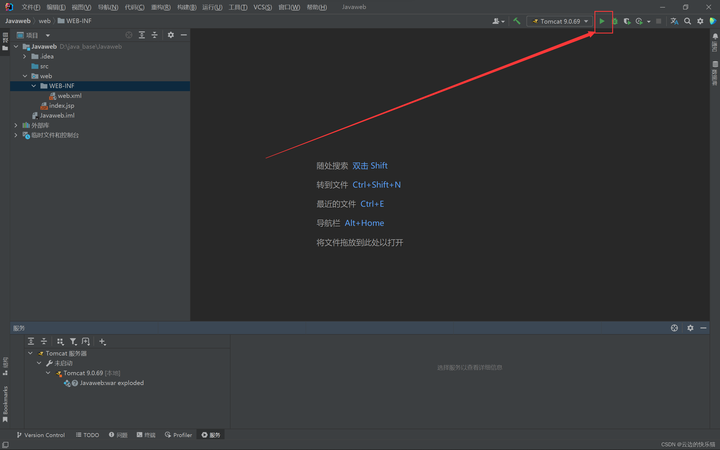Open the 数据库 side tool window
The image size is (720, 450).
[x=715, y=73]
